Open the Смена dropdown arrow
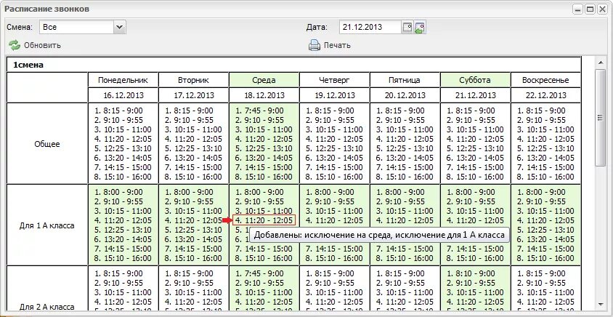This screenshot has width=613, height=317. point(120,27)
